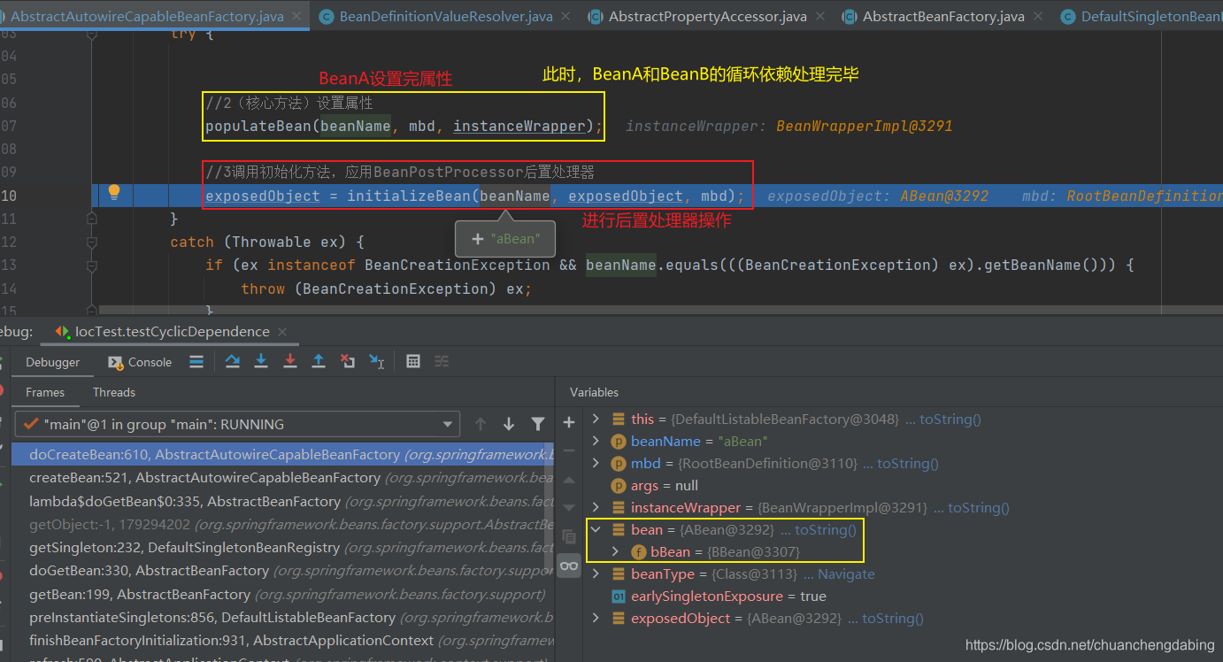Click toString() link on mbd variable

[908, 463]
